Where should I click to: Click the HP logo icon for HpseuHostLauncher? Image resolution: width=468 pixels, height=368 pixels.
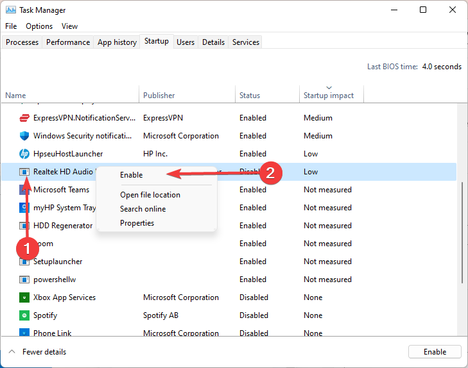(x=24, y=154)
